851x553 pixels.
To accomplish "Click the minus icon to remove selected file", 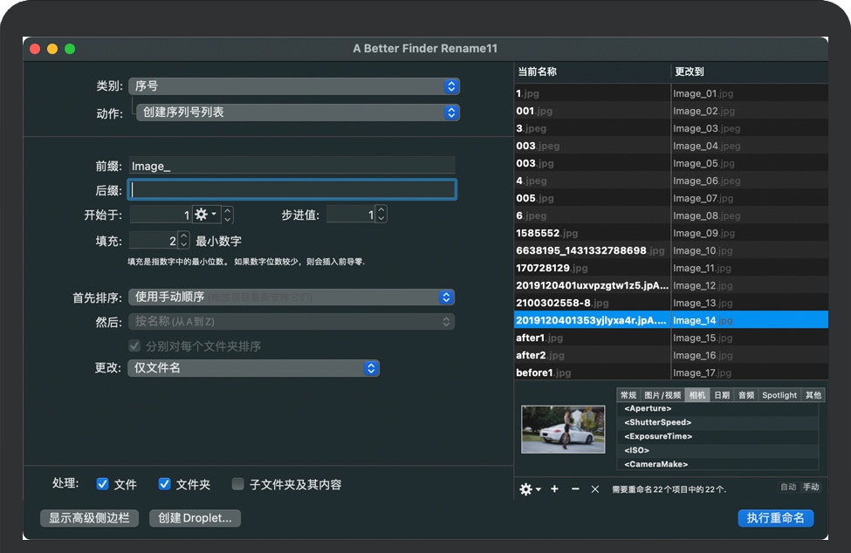I will coord(575,489).
